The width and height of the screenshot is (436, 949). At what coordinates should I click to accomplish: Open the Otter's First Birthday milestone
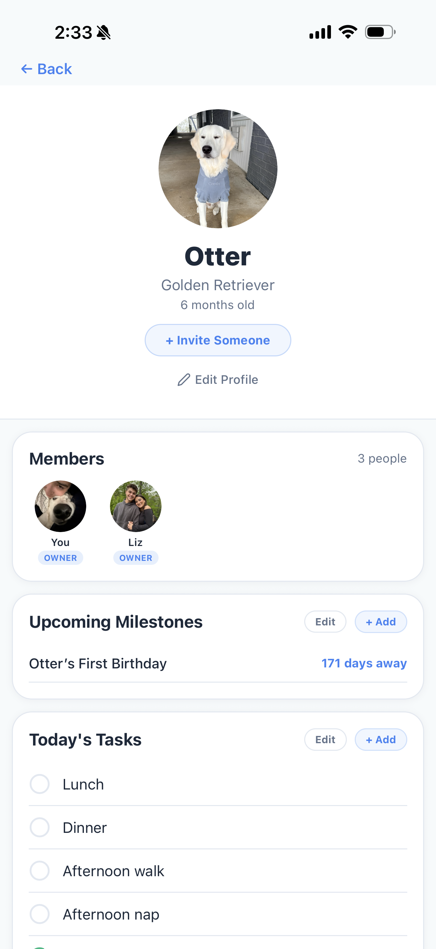click(218, 663)
